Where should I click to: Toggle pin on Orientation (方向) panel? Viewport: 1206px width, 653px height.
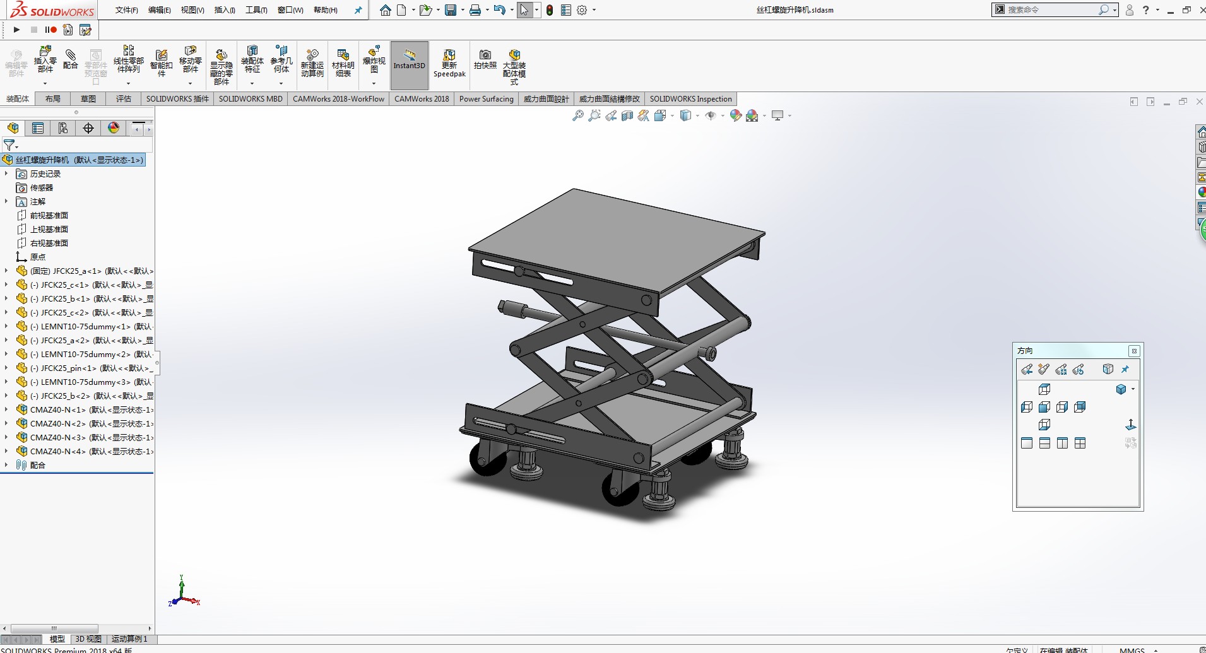pyautogui.click(x=1125, y=369)
